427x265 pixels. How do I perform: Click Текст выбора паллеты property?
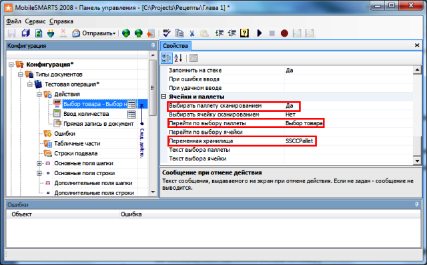199,150
